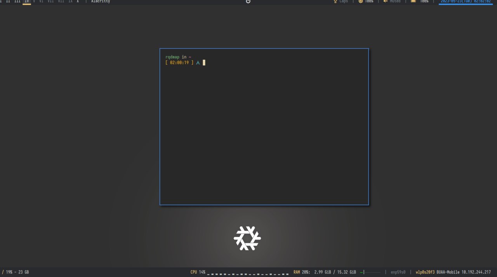Focus the terminal cursor block

tap(204, 62)
